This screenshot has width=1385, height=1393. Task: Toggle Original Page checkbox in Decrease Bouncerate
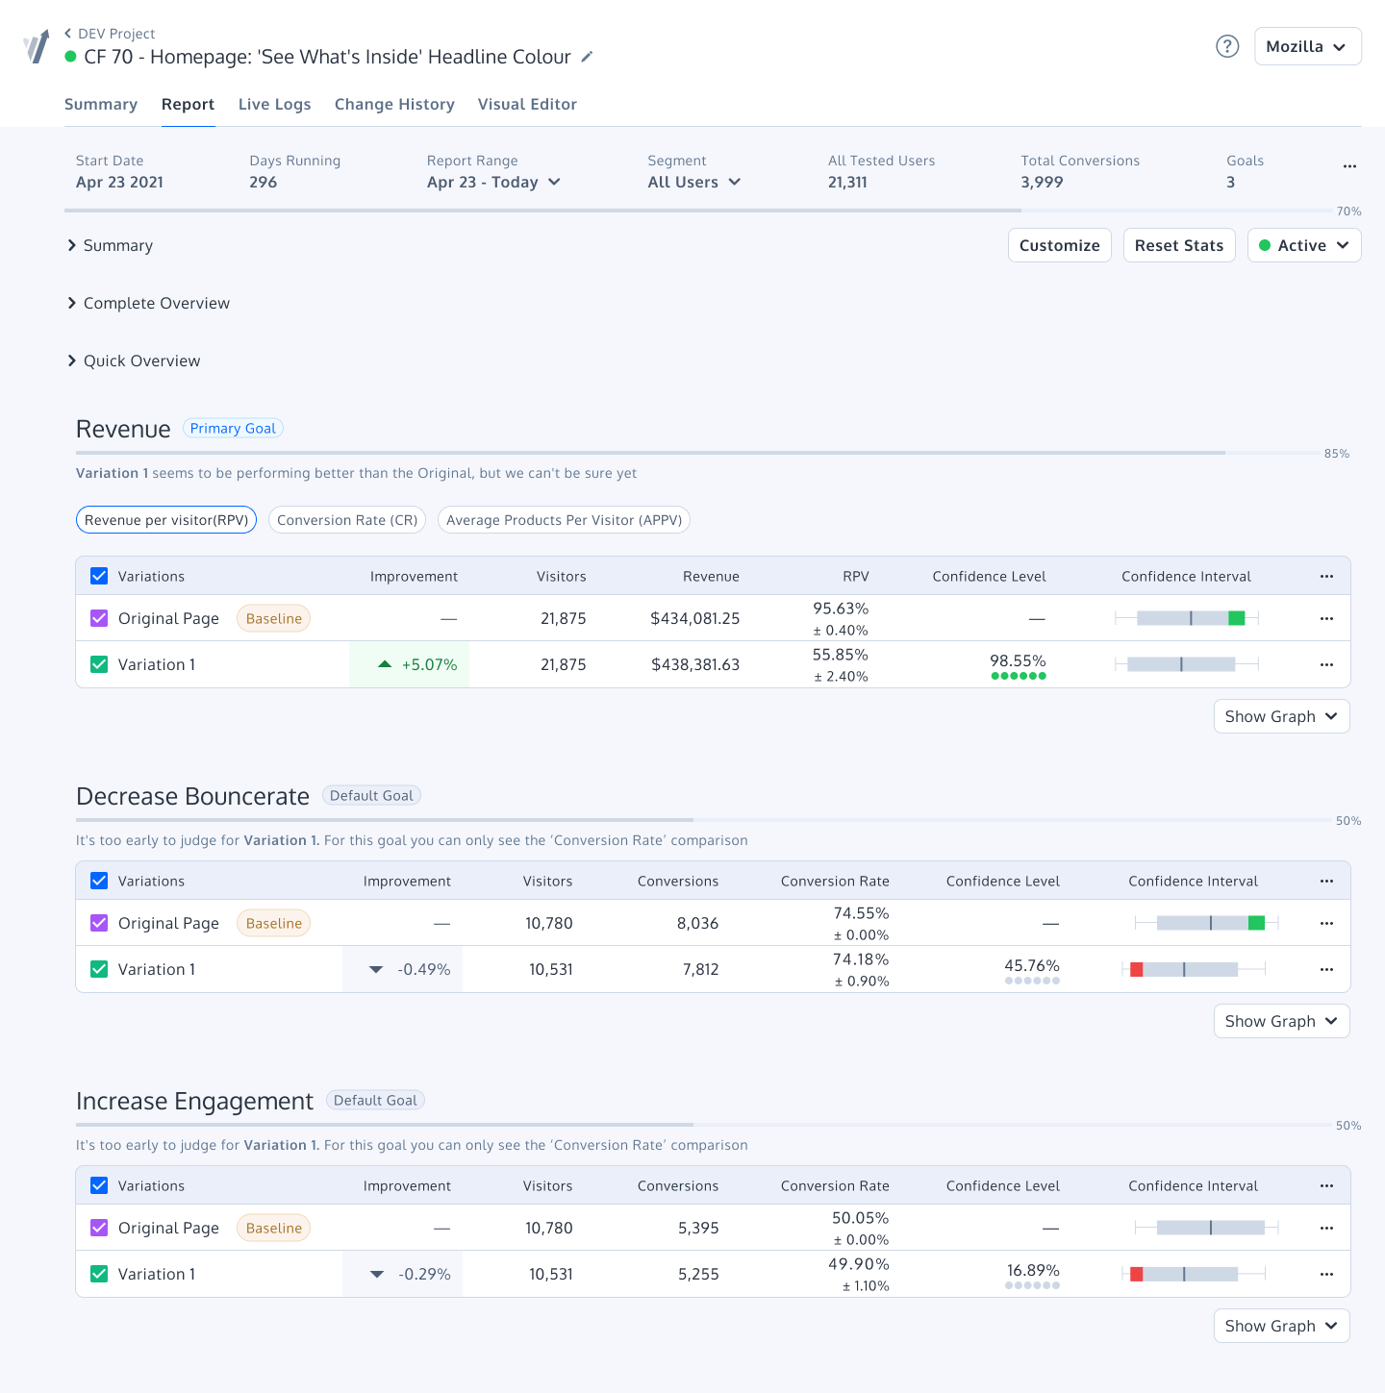99,923
